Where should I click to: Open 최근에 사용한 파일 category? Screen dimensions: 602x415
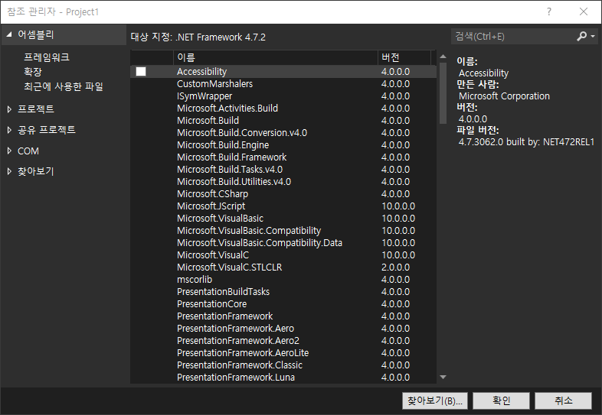pyautogui.click(x=64, y=86)
